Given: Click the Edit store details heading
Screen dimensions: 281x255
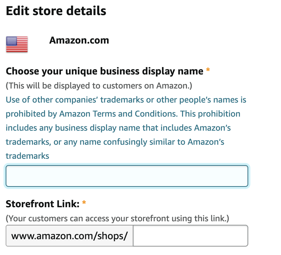Looking at the screenshot, I should tap(56, 11).
